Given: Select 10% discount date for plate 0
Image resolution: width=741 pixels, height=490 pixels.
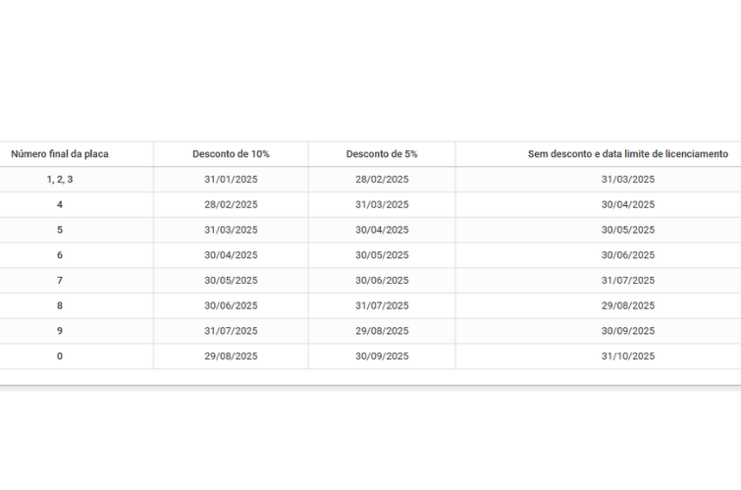Looking at the screenshot, I should click(x=231, y=356).
